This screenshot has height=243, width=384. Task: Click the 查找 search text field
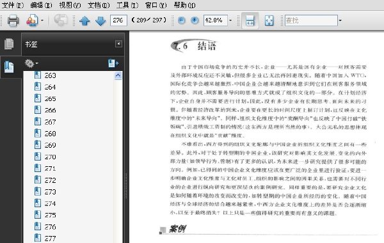click(x=311, y=20)
